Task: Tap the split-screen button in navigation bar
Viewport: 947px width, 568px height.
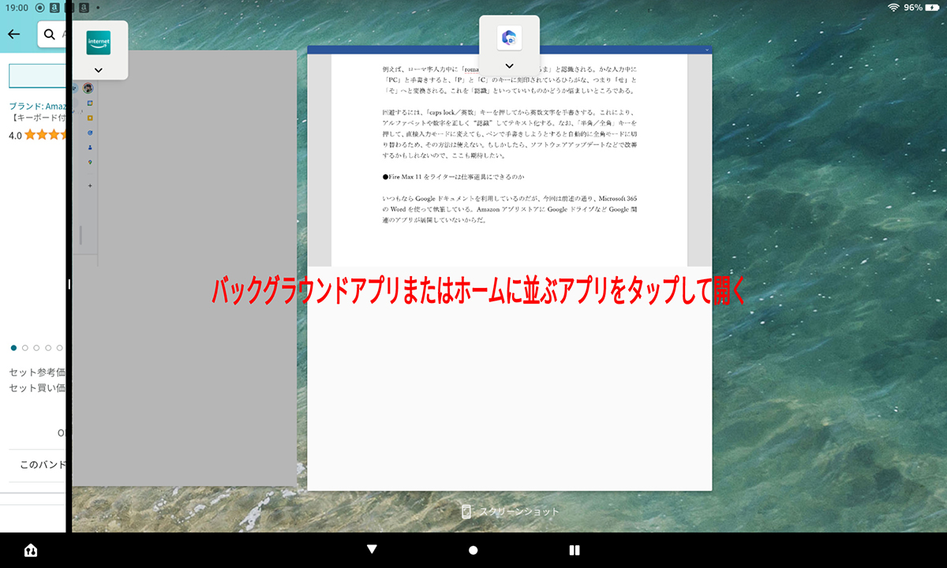Action: [x=575, y=550]
